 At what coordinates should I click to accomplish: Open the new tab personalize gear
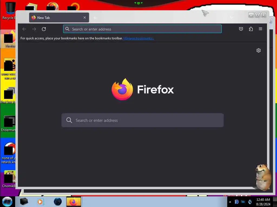(258, 50)
